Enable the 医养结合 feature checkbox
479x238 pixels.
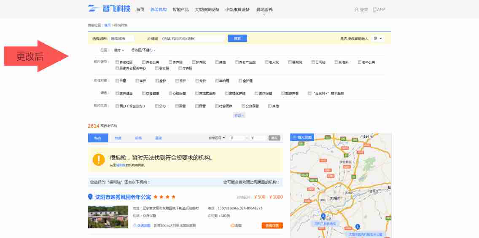(x=117, y=93)
